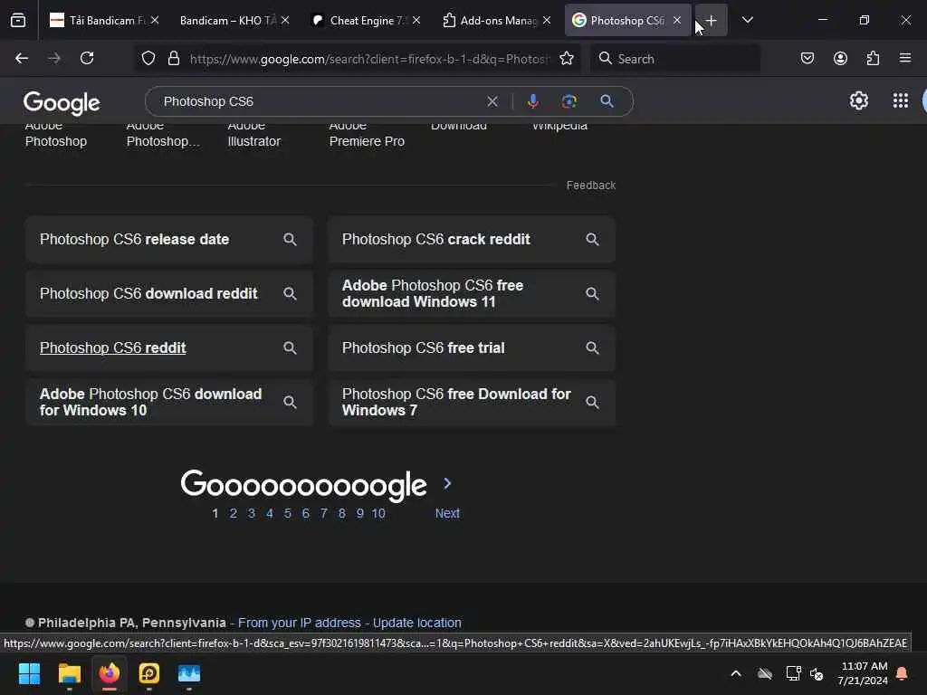Submit Google search magnifier button
927x695 pixels.
pos(607,101)
